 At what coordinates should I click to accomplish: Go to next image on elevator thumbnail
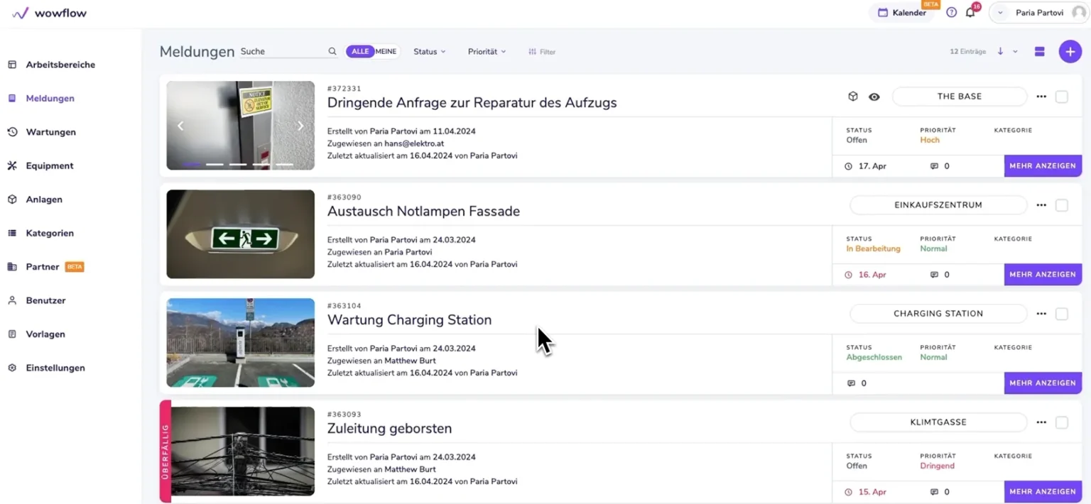tap(300, 126)
